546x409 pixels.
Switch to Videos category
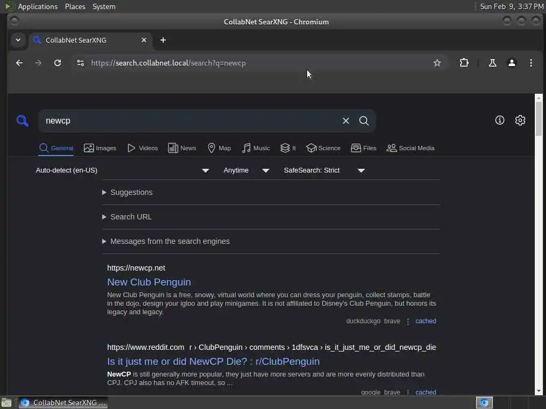pyautogui.click(x=143, y=148)
